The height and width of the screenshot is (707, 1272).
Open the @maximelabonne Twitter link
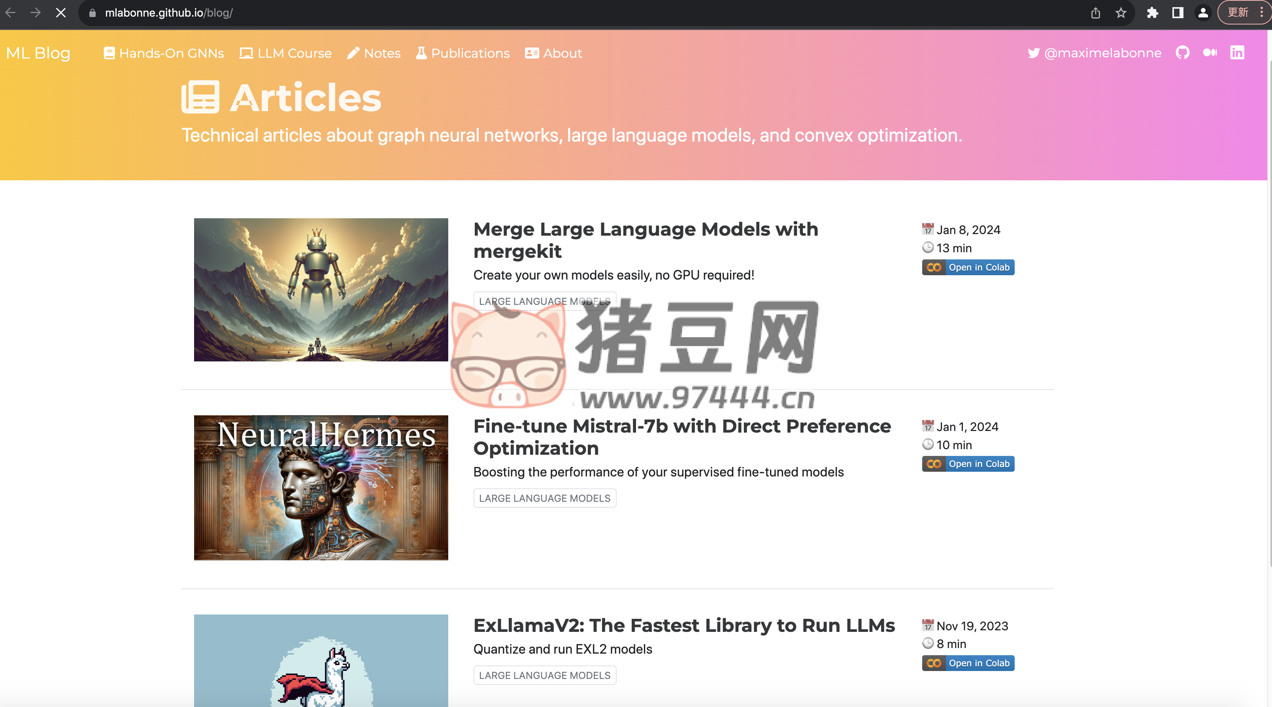[x=1094, y=53]
